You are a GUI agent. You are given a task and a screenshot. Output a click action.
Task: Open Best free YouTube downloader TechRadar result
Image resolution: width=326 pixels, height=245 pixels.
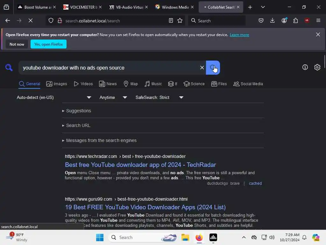[x=140, y=165]
